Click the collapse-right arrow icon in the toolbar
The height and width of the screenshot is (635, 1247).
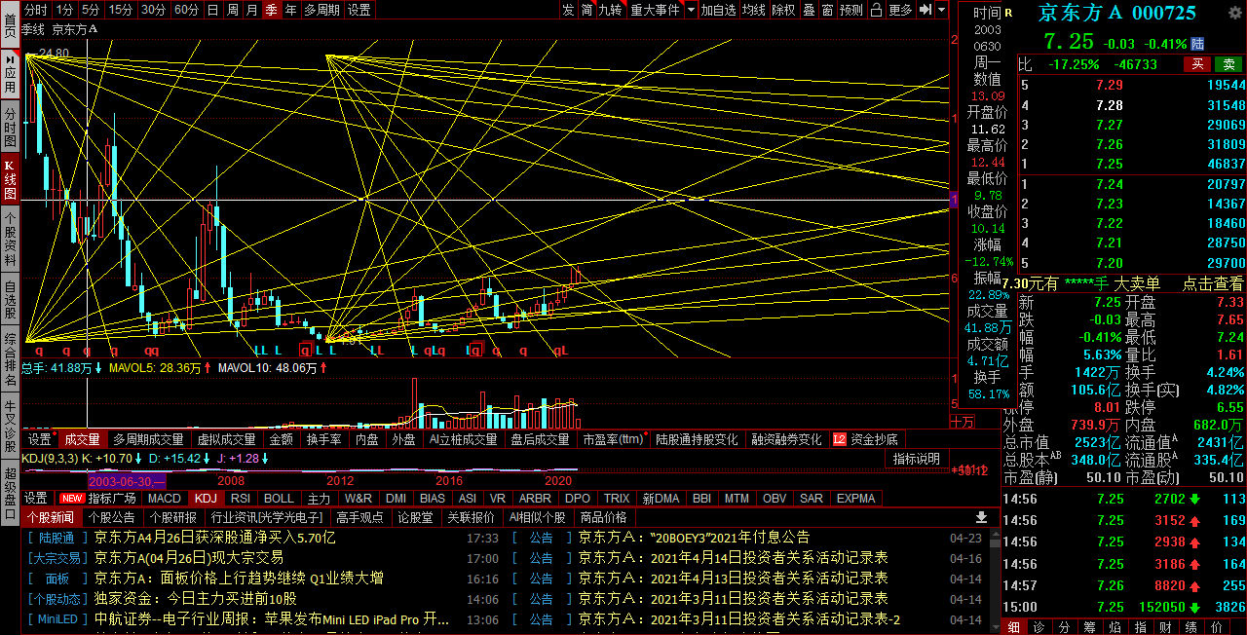coord(926,10)
